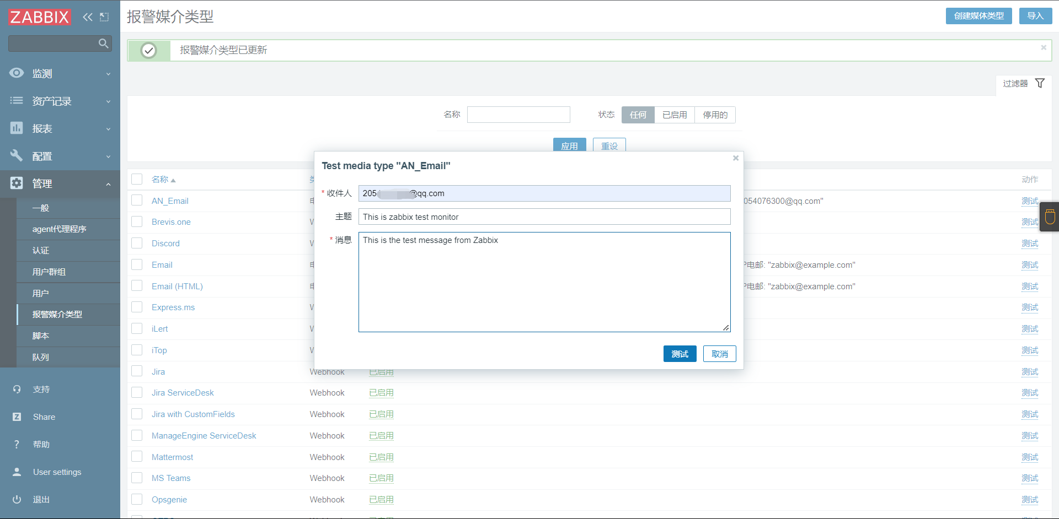Check the iLert row checkbox
Image resolution: width=1059 pixels, height=519 pixels.
(137, 328)
